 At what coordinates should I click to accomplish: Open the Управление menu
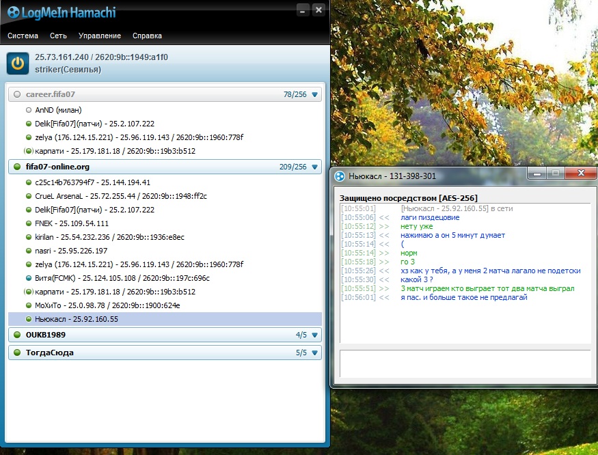pos(100,36)
